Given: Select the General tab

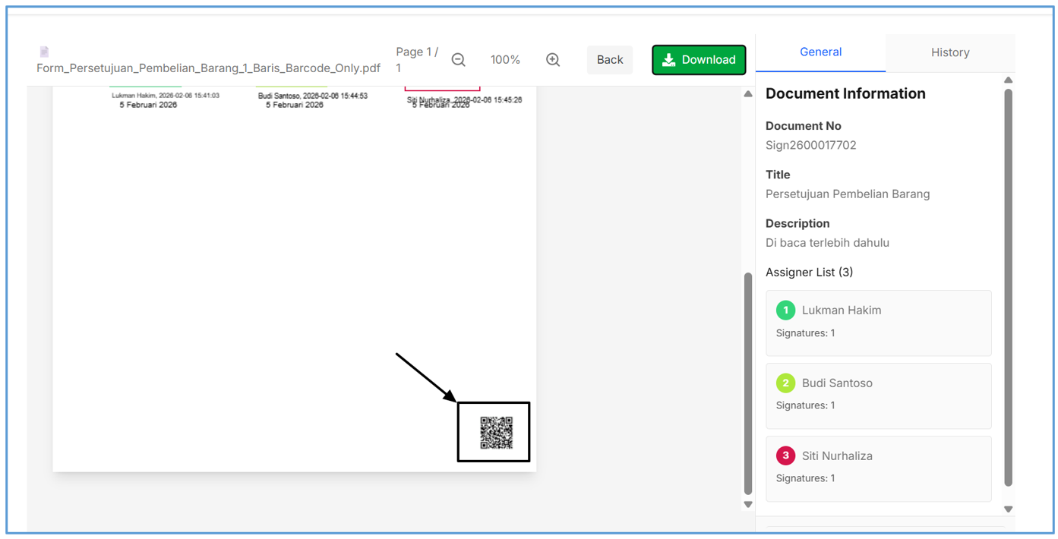Looking at the screenshot, I should 820,52.
